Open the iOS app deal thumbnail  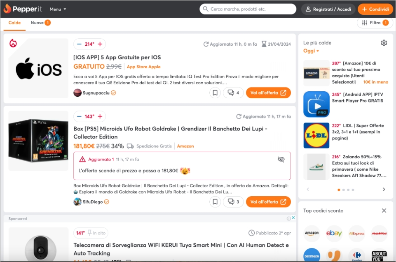click(x=38, y=68)
